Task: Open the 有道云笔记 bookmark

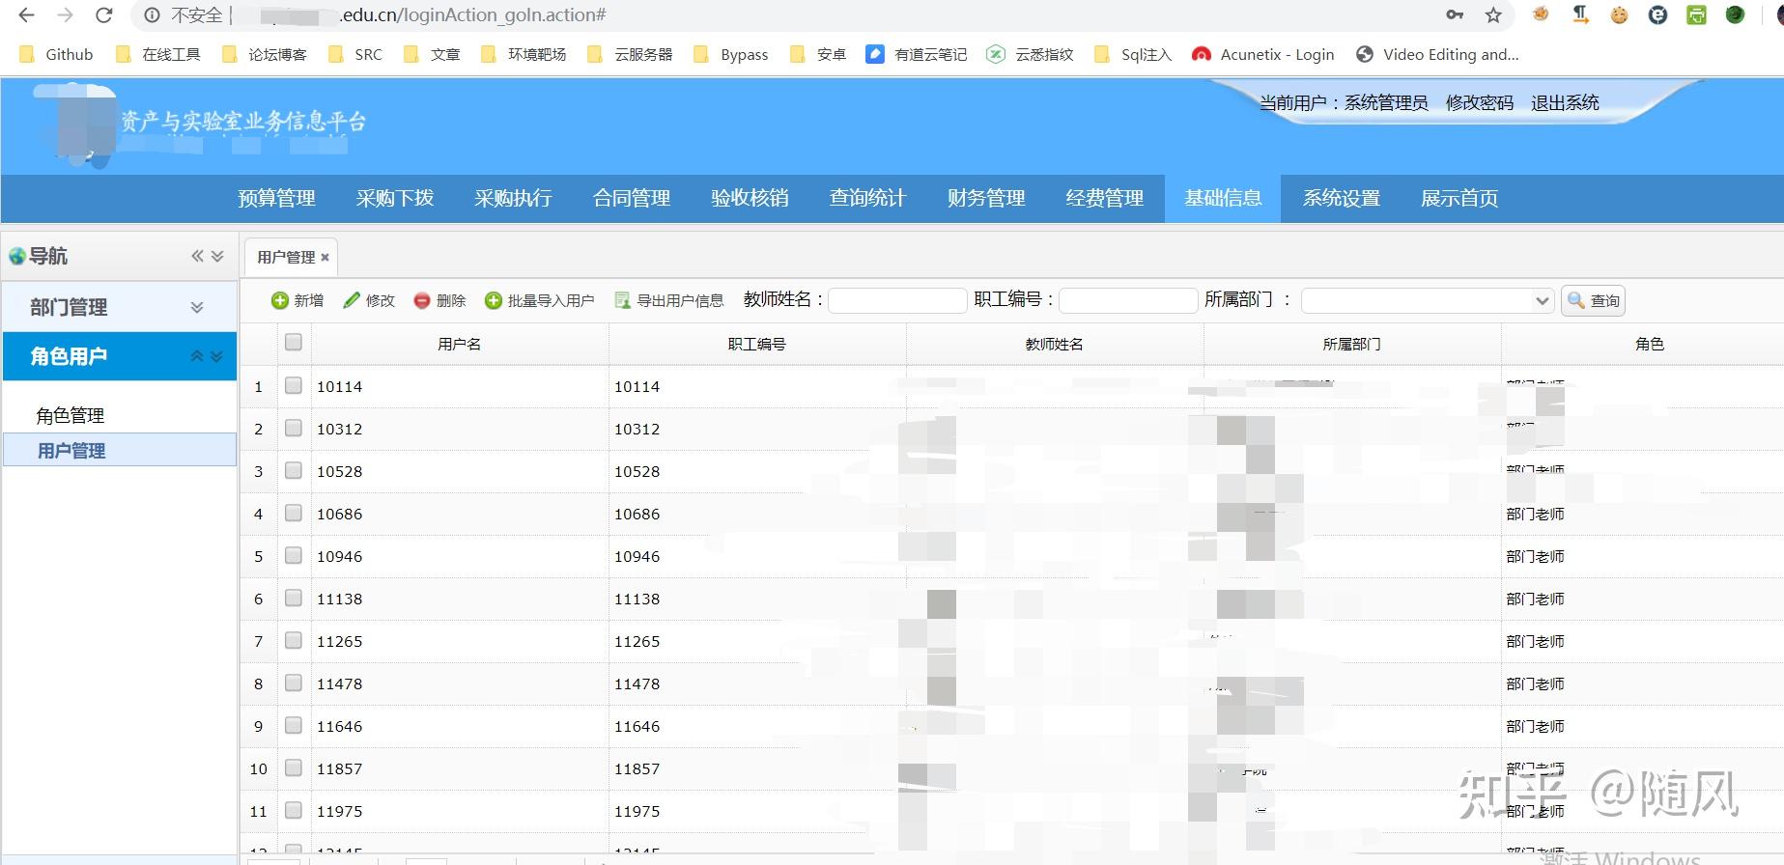Action: pyautogui.click(x=917, y=54)
